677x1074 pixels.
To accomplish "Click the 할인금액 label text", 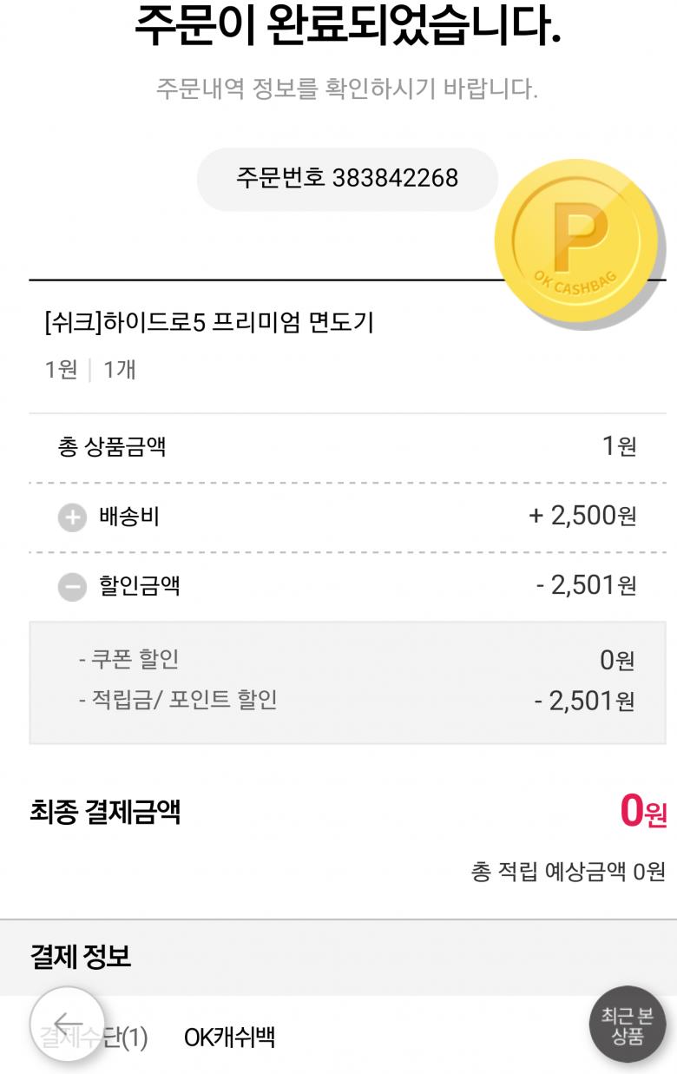I will point(140,586).
